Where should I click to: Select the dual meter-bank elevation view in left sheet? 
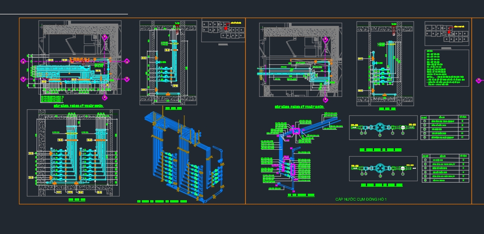(73, 153)
